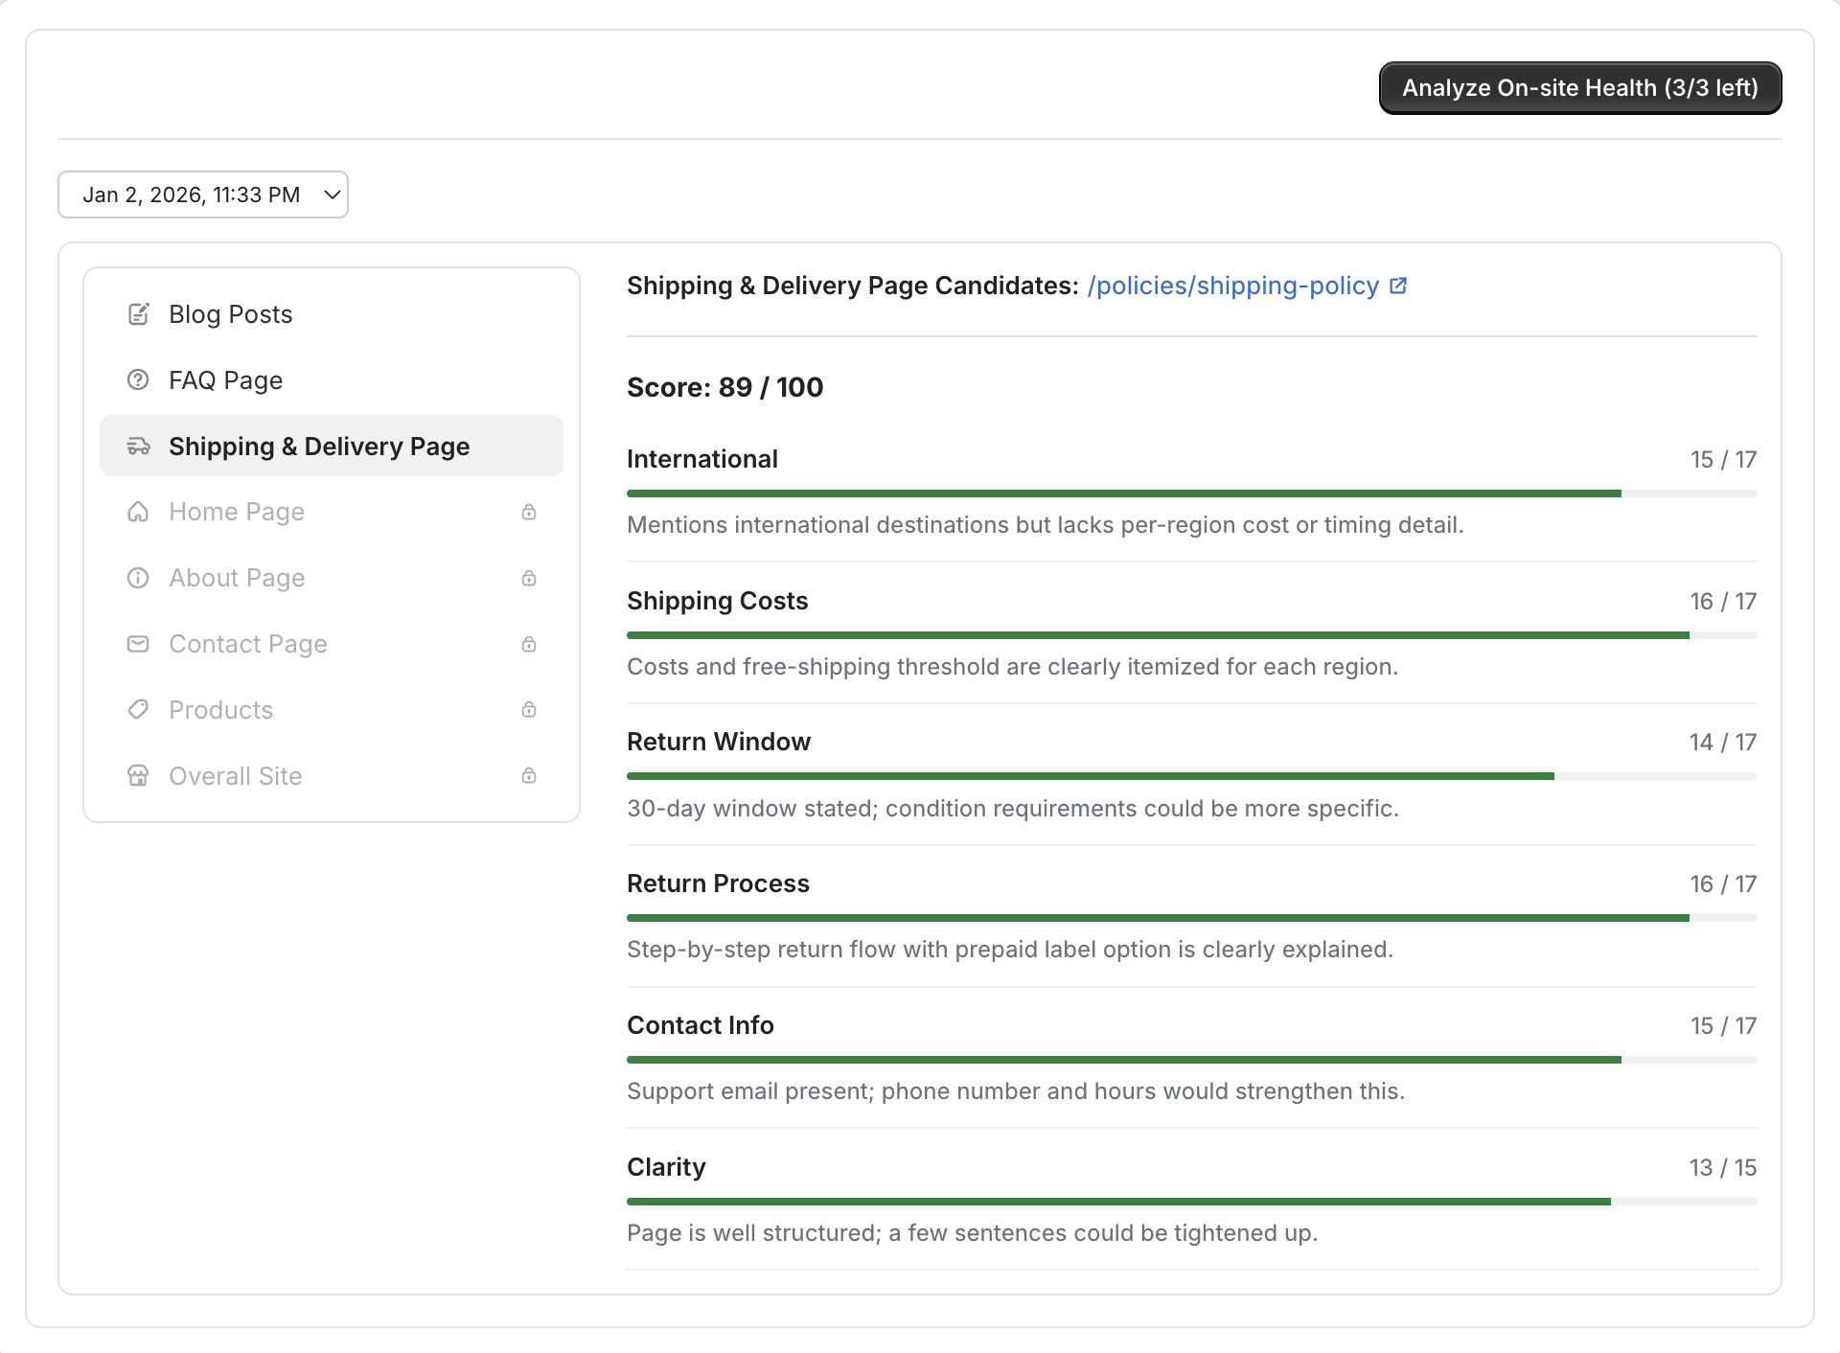This screenshot has height=1353, width=1840.
Task: Select the locked Home Page item
Action: click(x=332, y=512)
